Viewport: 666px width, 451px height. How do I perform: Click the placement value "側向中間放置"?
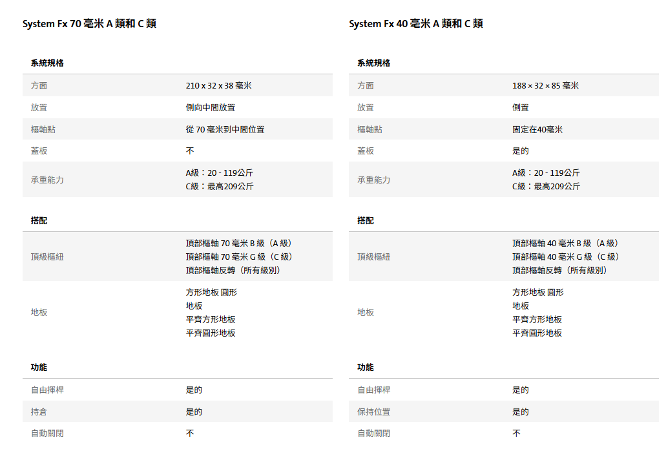tap(210, 107)
